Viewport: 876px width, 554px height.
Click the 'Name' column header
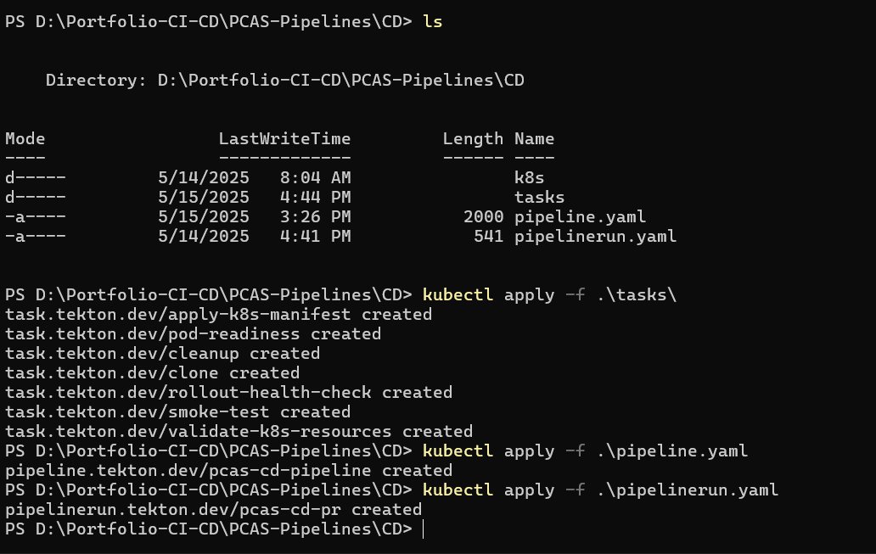[x=534, y=139]
